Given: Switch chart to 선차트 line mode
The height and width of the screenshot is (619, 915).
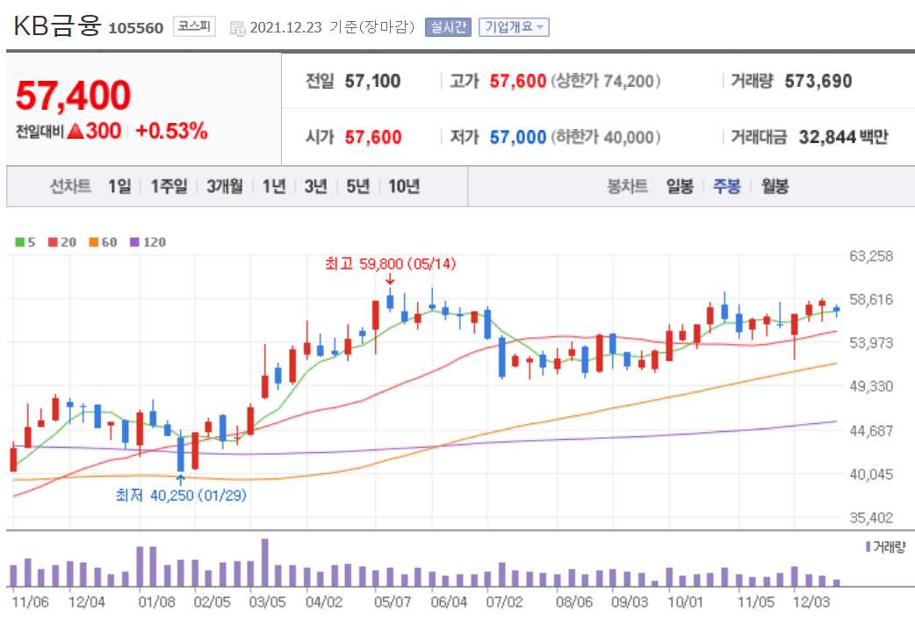Looking at the screenshot, I should click(69, 185).
